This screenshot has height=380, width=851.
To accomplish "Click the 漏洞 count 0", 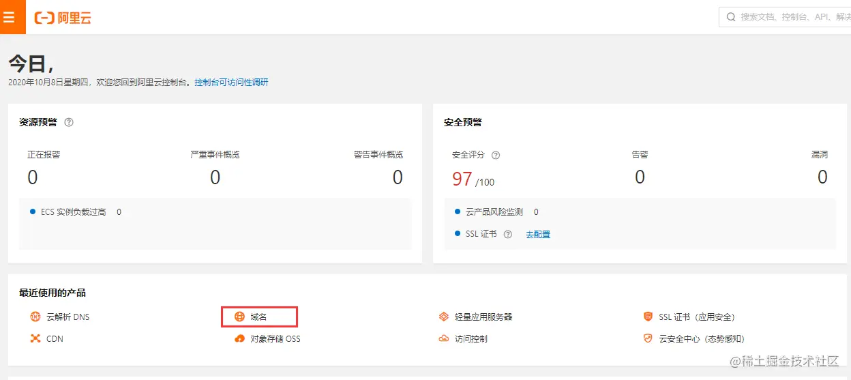I will tap(822, 177).
